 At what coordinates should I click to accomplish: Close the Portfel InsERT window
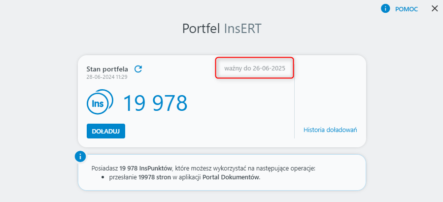(x=435, y=9)
